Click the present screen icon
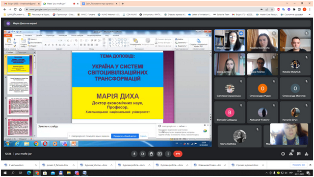The image size is (314, 177). click(x=159, y=154)
